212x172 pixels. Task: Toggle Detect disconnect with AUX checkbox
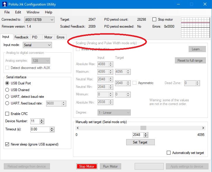coord(7,68)
